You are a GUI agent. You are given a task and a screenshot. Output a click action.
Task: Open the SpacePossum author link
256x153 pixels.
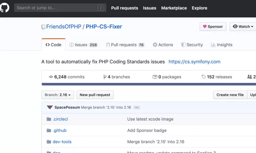click(67, 108)
